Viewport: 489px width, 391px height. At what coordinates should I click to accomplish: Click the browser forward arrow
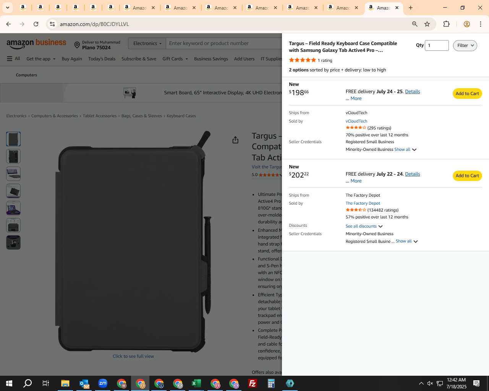22,24
